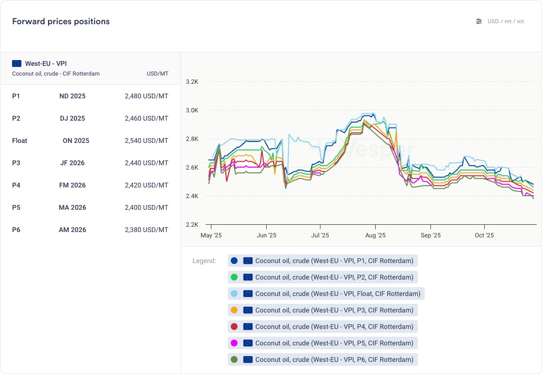Click the EU flag beside West-EU - VPI

point(17,63)
